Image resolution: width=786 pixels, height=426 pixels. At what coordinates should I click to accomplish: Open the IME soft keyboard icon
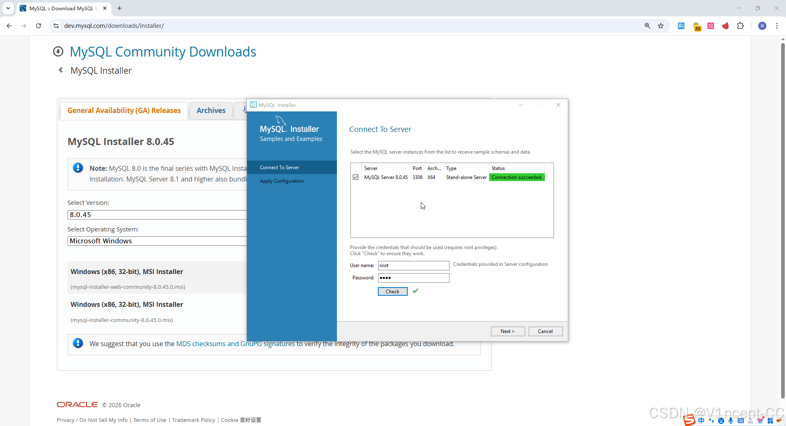741,421
